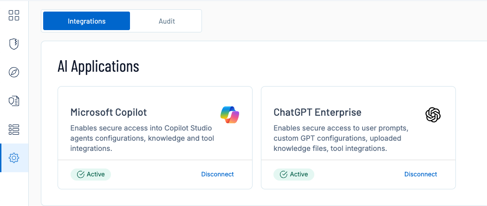The image size is (487, 206).
Task: Open the compass explore icon in sidebar
Action: [14, 73]
